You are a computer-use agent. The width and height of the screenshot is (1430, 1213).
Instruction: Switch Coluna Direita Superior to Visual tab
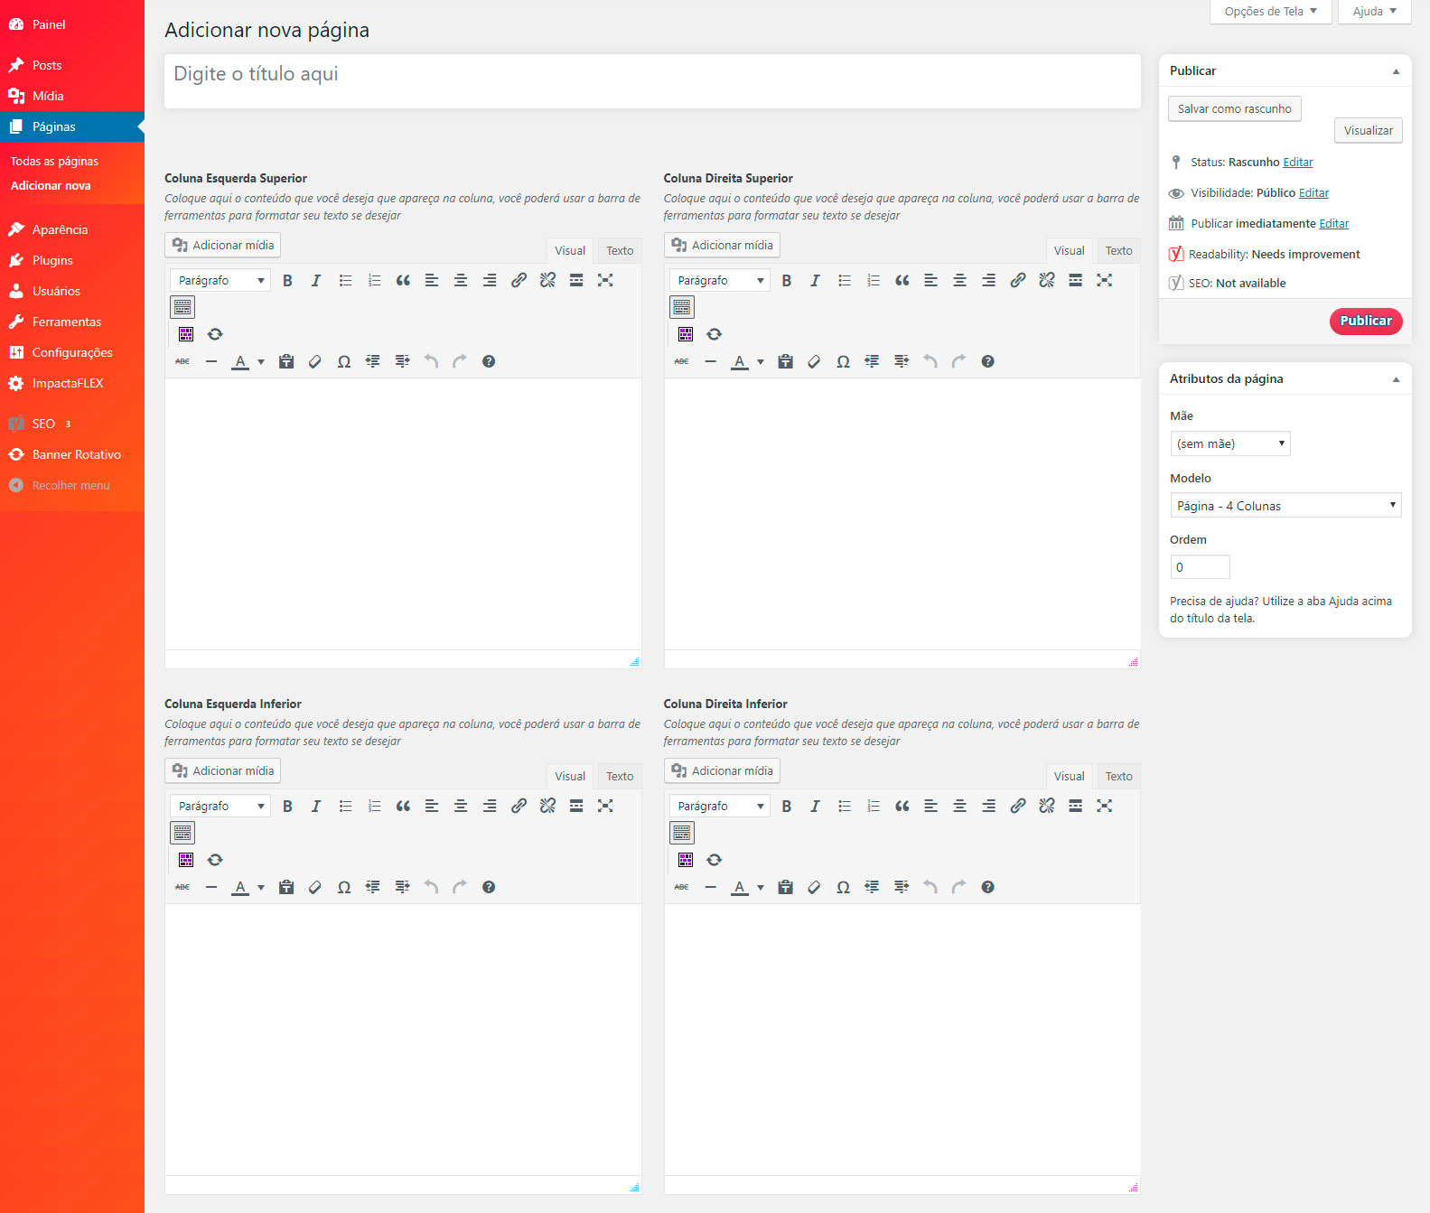1069,251
